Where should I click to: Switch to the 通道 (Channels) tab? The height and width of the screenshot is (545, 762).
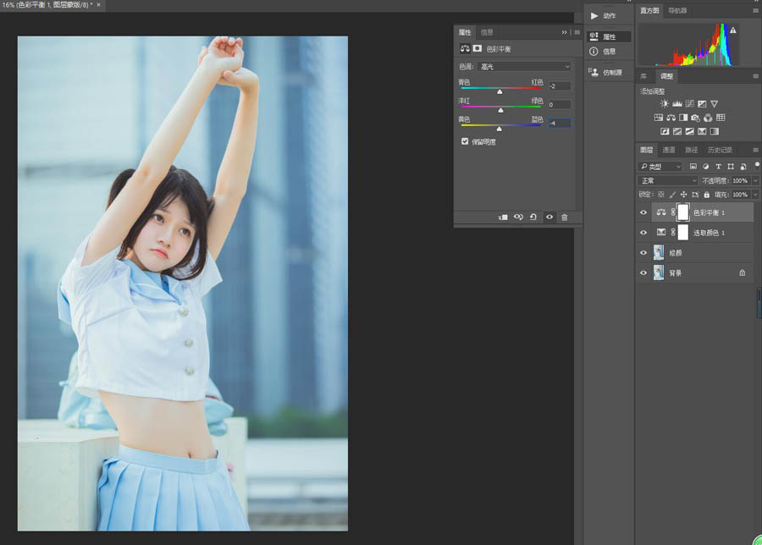pos(669,150)
